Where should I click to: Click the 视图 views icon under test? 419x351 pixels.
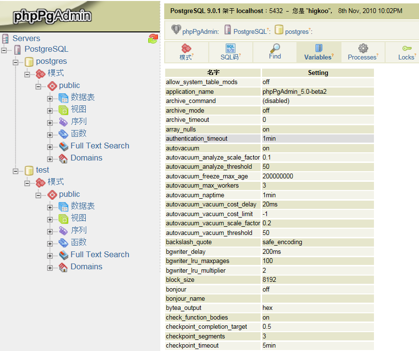[x=63, y=219]
